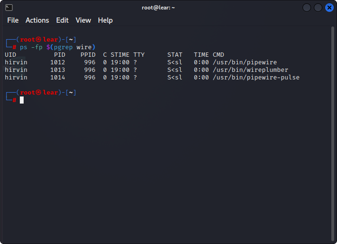
Task: Open the Actions menu
Action: [37, 20]
